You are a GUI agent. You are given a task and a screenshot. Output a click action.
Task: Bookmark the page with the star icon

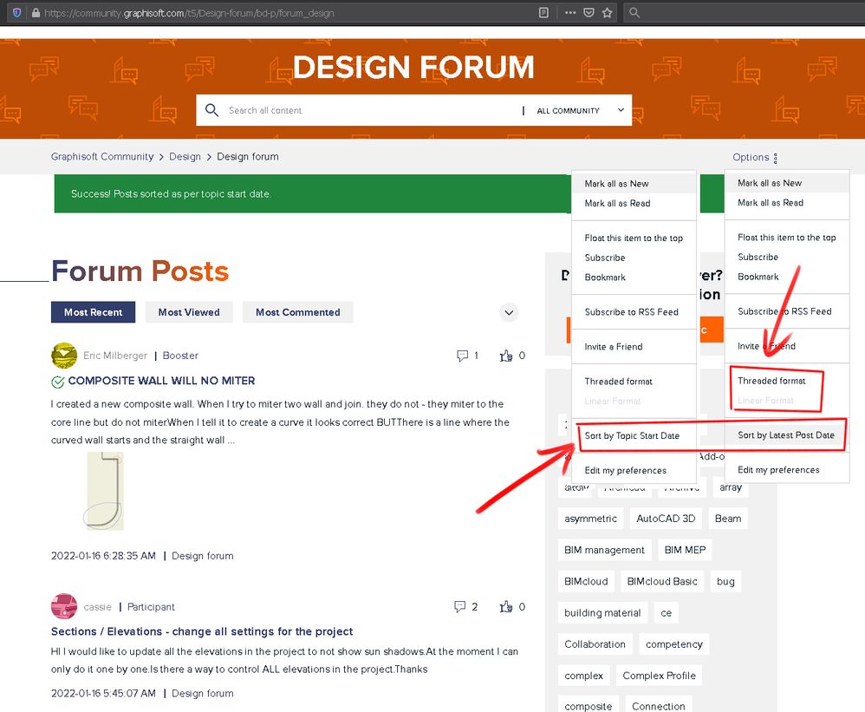click(608, 13)
